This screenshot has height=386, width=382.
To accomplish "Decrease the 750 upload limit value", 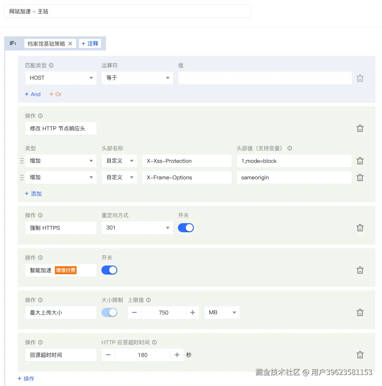I will point(134,312).
